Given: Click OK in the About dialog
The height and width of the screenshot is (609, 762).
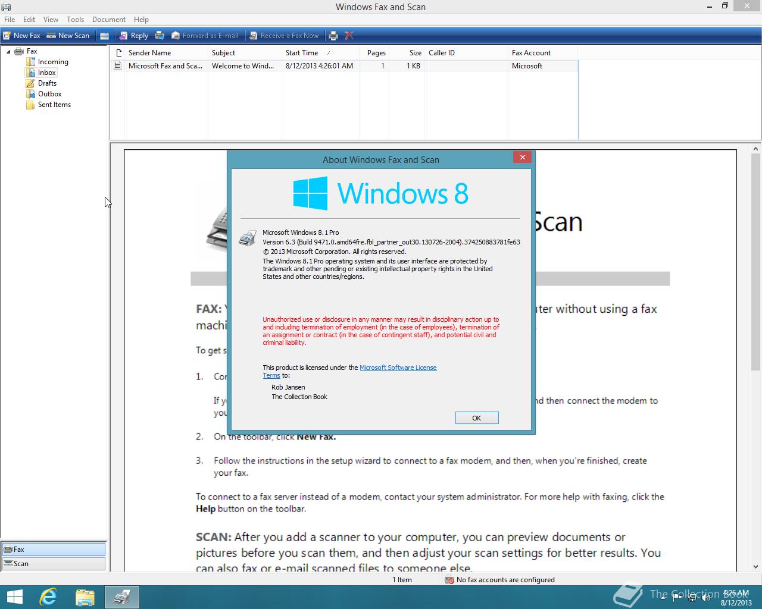Looking at the screenshot, I should coord(477,418).
